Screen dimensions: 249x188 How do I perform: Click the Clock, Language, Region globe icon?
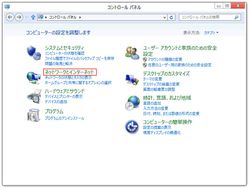132,103
